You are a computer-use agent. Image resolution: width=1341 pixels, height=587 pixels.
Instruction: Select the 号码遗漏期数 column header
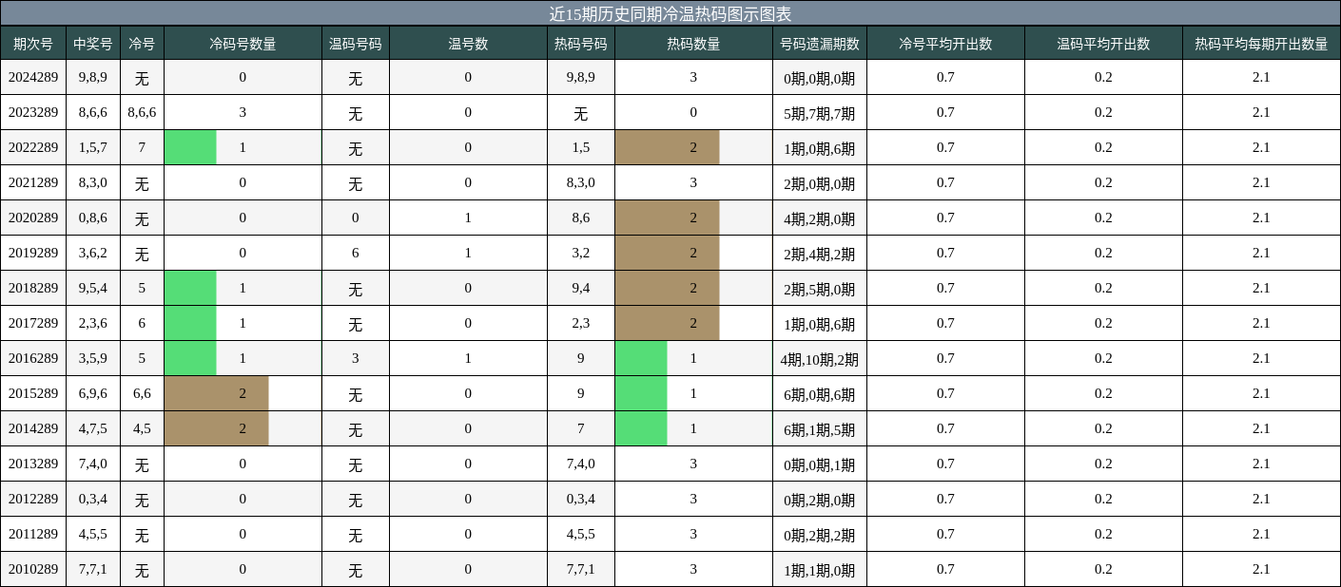click(820, 43)
